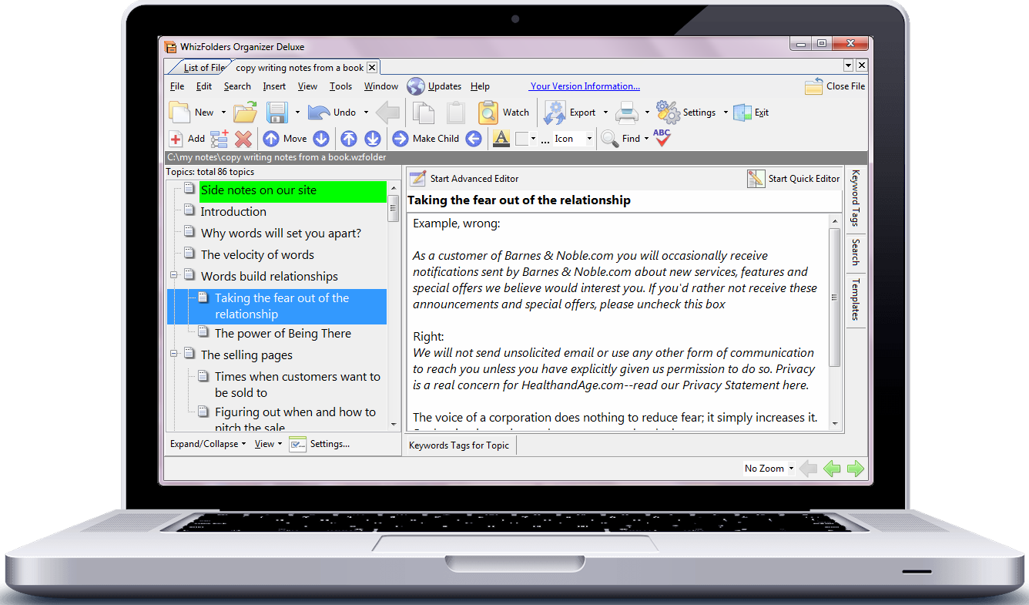The height and width of the screenshot is (605, 1029).
Task: Select The power of Being There topic
Action: tap(283, 334)
